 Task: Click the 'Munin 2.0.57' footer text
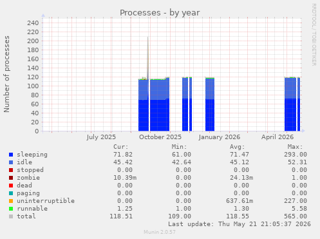pyautogui.click(x=160, y=232)
